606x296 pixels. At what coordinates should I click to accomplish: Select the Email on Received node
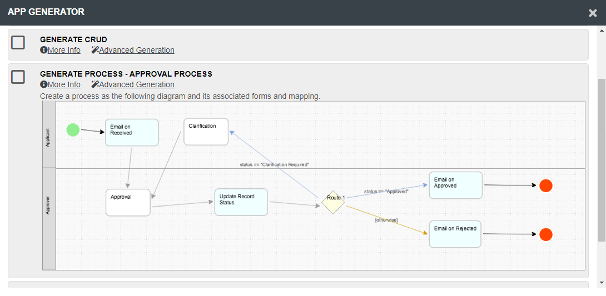pos(132,132)
